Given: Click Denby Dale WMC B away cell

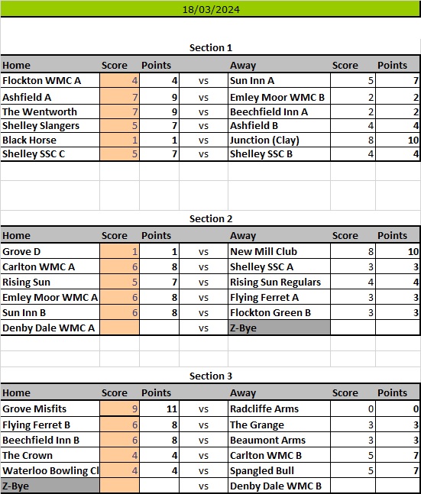Looking at the screenshot, I should click(279, 486).
